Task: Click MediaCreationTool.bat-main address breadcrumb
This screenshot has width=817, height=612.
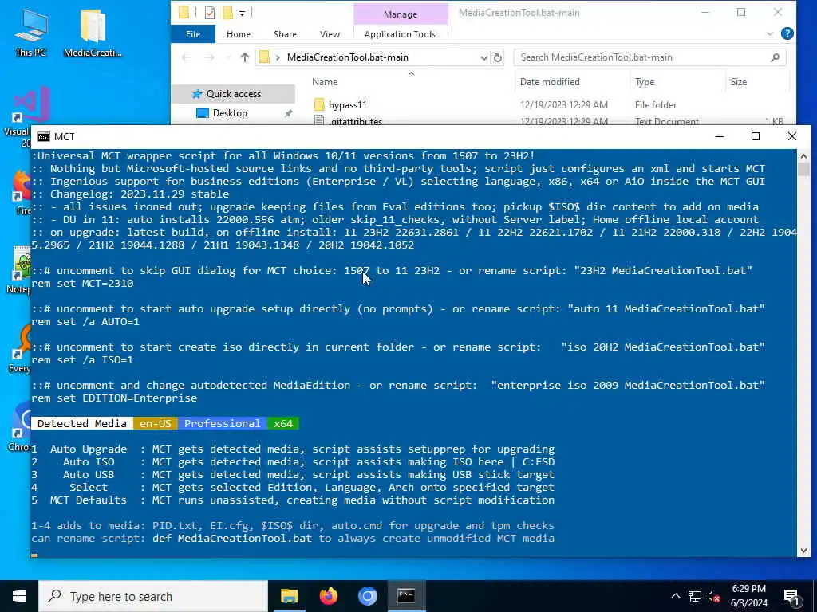Action: [348, 57]
